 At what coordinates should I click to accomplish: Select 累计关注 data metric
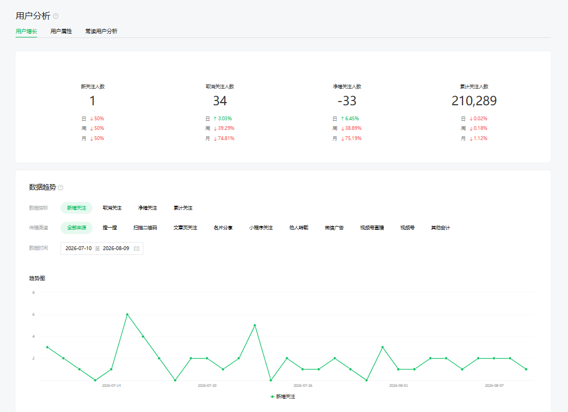[x=183, y=208]
